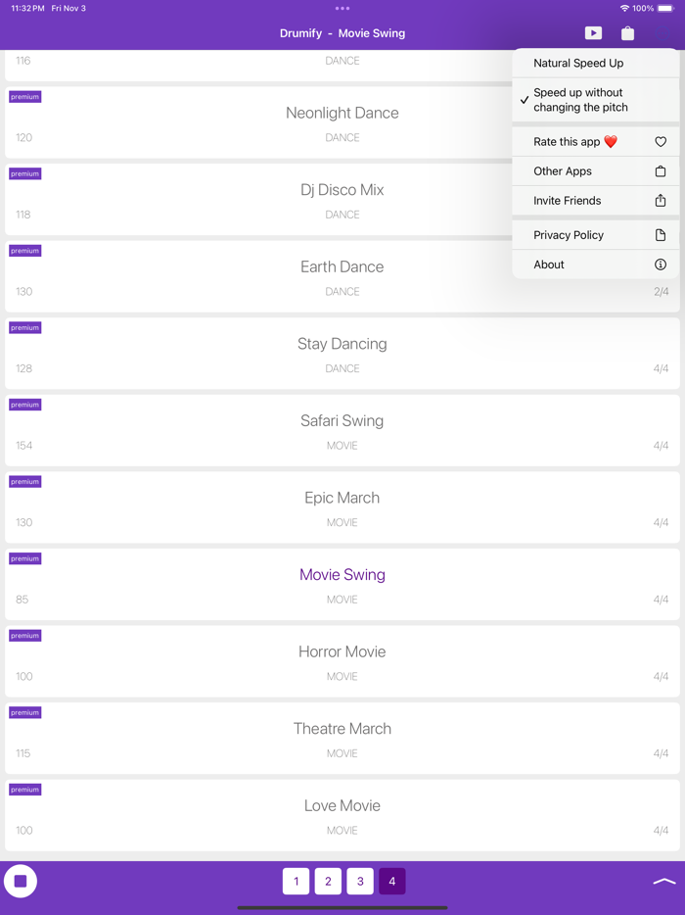
Task: Open Privacy Policy menu entry
Action: pyautogui.click(x=595, y=235)
